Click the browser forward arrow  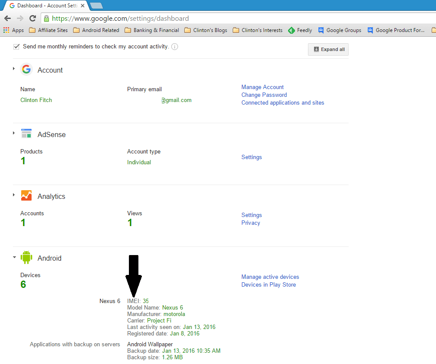pos(20,18)
